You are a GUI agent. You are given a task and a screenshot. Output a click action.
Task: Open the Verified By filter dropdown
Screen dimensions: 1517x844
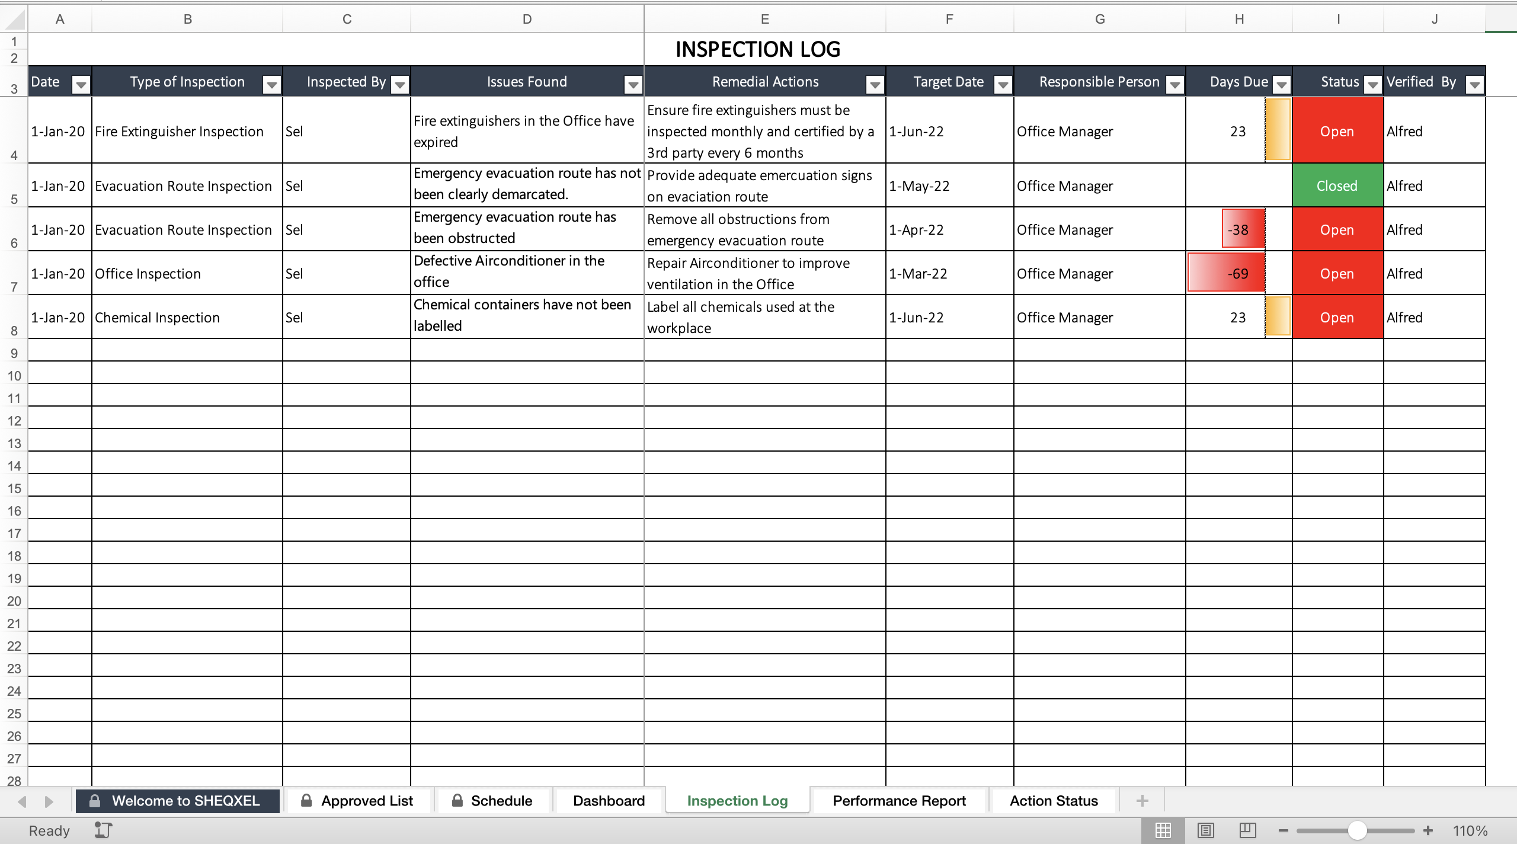[1474, 85]
